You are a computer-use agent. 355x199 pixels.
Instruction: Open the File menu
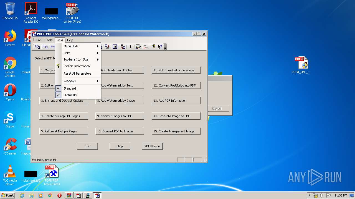click(39, 40)
